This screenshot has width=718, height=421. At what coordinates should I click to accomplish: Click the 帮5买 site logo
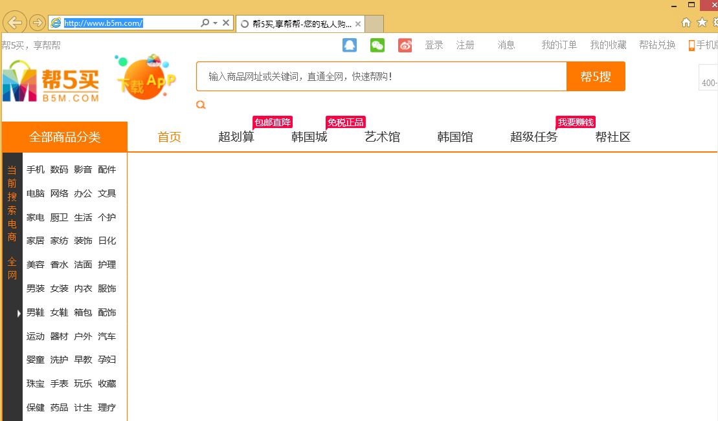[x=52, y=83]
